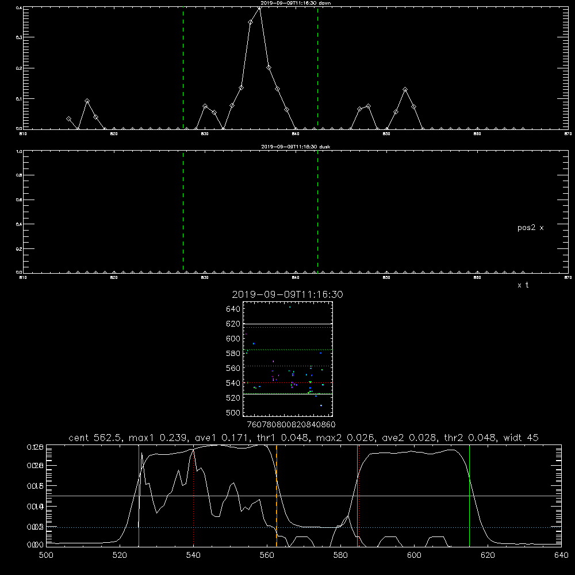Click the scatter plot's '760780800820840860' x-axis labels

291,425
